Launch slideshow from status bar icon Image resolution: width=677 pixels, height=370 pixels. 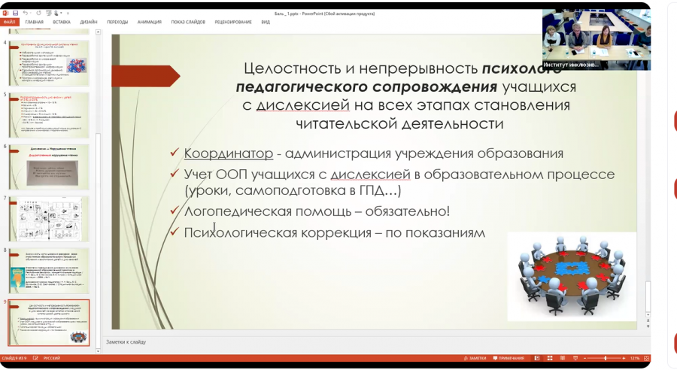pos(575,358)
